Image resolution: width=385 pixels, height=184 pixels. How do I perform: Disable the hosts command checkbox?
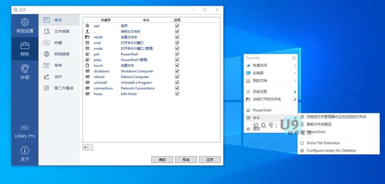click(x=177, y=94)
